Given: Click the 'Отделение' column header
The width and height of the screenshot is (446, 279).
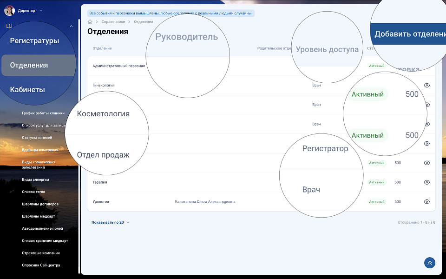Looking at the screenshot, I should [102, 48].
